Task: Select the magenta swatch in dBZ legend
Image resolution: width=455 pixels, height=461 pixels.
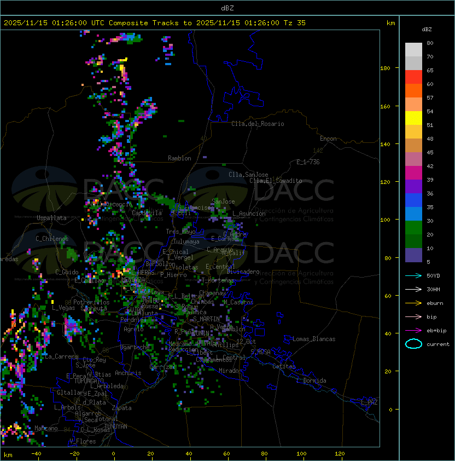Action: pyautogui.click(x=413, y=172)
